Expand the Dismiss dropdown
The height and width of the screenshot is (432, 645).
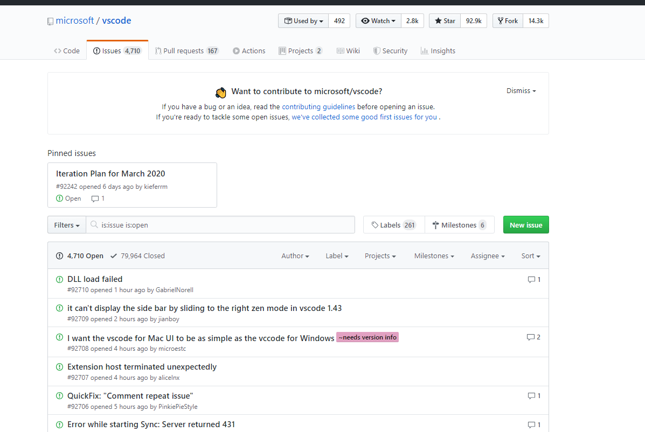point(521,91)
